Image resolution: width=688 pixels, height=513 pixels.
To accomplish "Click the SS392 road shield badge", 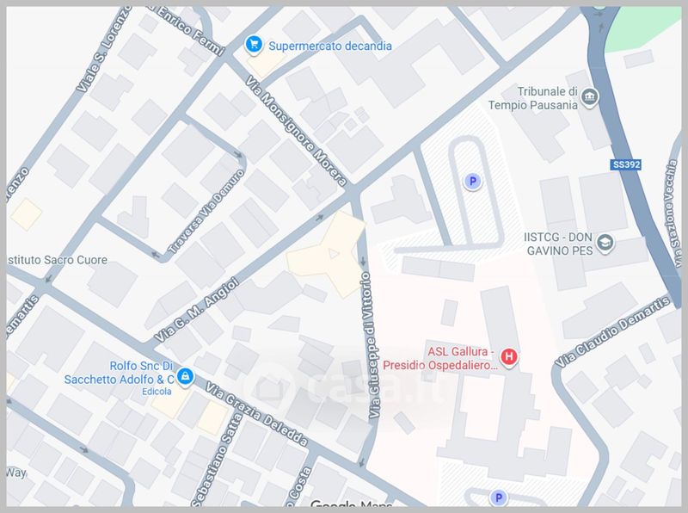I will [x=626, y=164].
